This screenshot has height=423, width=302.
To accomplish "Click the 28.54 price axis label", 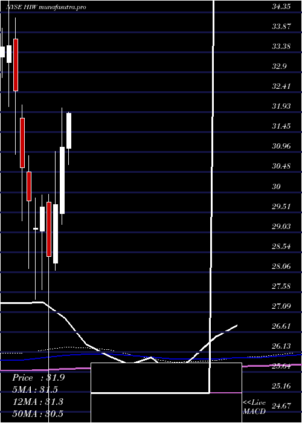I will (281, 247).
